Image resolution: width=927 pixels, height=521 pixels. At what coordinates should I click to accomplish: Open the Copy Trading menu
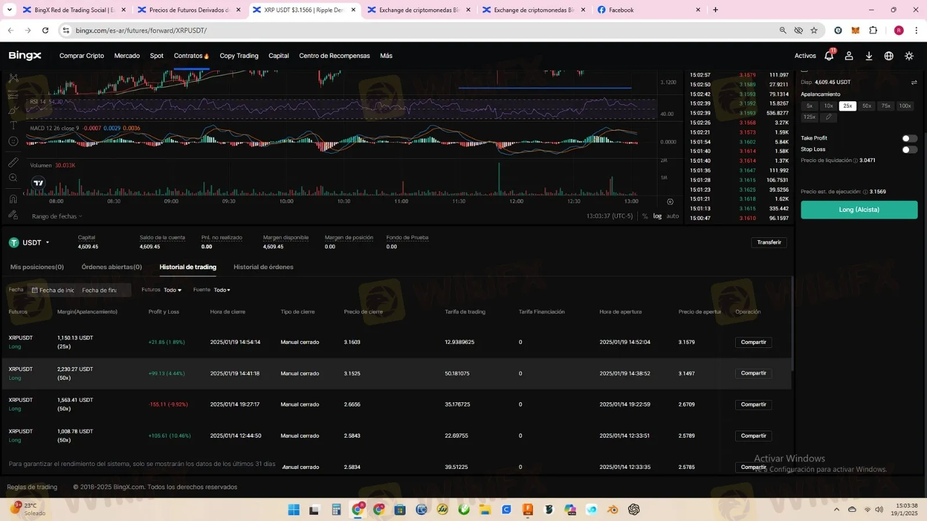[239, 56]
